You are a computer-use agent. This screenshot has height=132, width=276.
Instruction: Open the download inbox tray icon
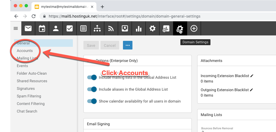[125, 28]
